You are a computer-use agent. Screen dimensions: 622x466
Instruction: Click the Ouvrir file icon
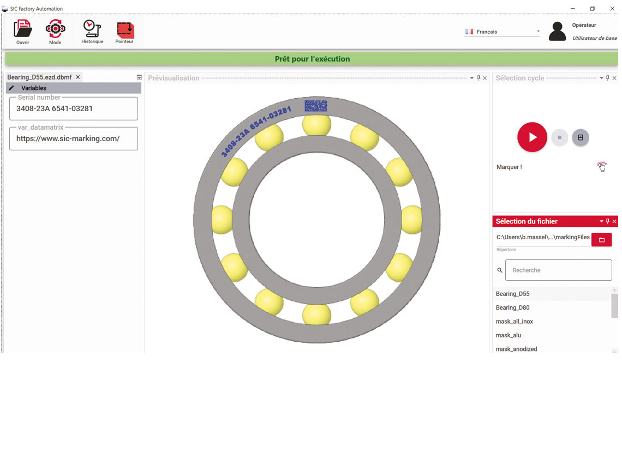(x=23, y=31)
